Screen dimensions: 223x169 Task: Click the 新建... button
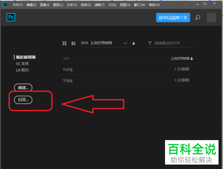tap(23, 88)
